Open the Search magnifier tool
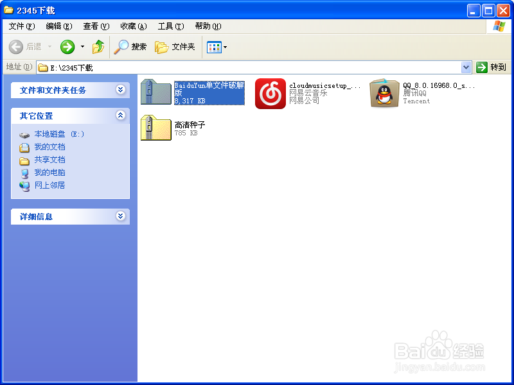This screenshot has height=385, width=514. click(121, 47)
